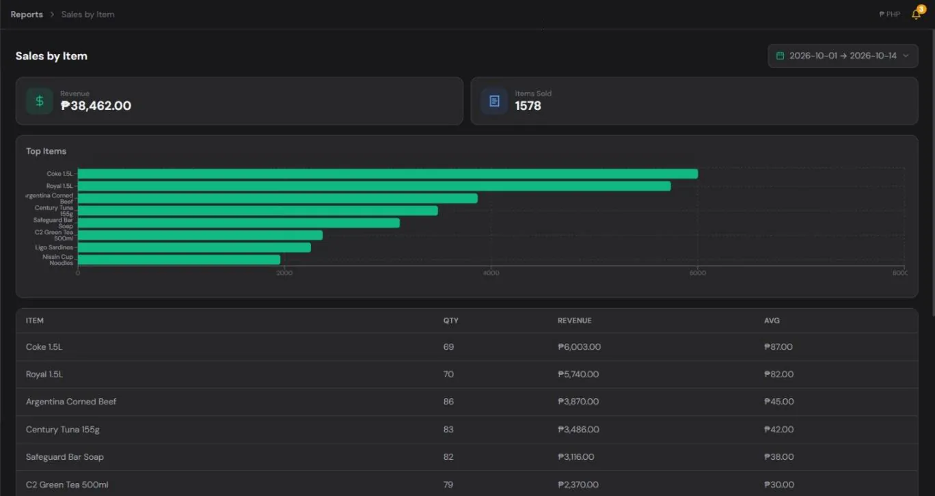The image size is (935, 496).
Task: Click the breadcrumb chevron separator
Action: 52,14
